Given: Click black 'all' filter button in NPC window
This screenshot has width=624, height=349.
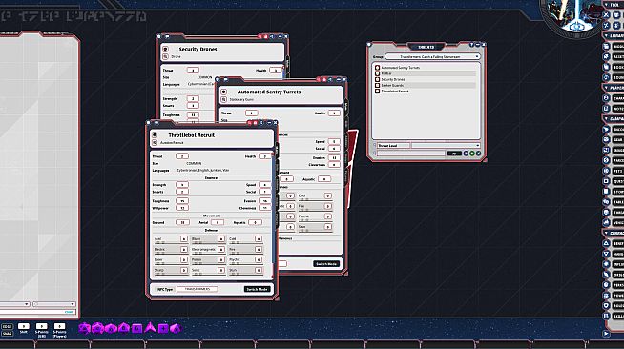Looking at the screenshot, I should coord(454,153).
